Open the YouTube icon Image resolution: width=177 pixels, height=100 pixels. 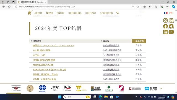click(x=171, y=32)
